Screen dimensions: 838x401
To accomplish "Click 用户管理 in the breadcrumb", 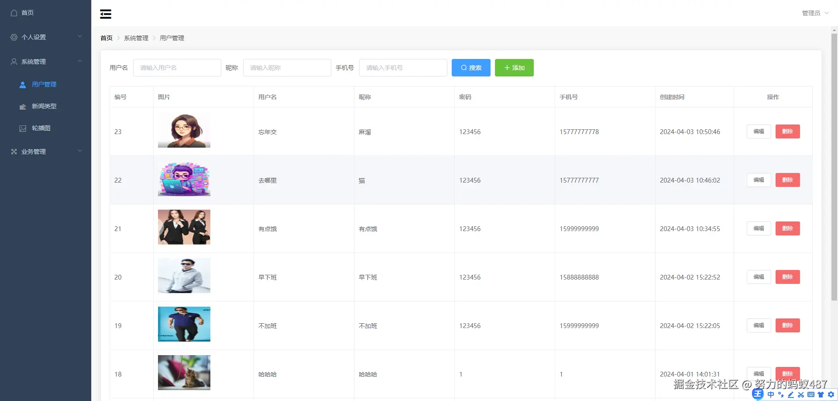I will (172, 38).
